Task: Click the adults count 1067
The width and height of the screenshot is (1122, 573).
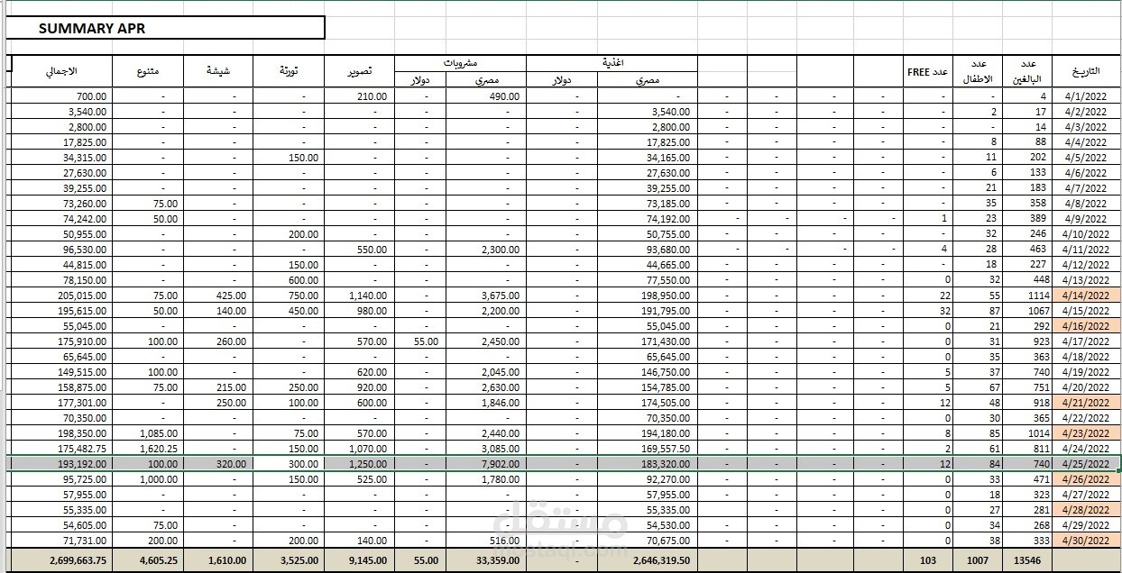Action: point(1026,310)
